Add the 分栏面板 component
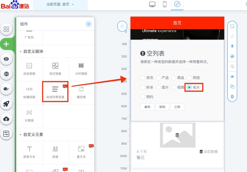This screenshot has width=247, height=172. tap(81, 69)
